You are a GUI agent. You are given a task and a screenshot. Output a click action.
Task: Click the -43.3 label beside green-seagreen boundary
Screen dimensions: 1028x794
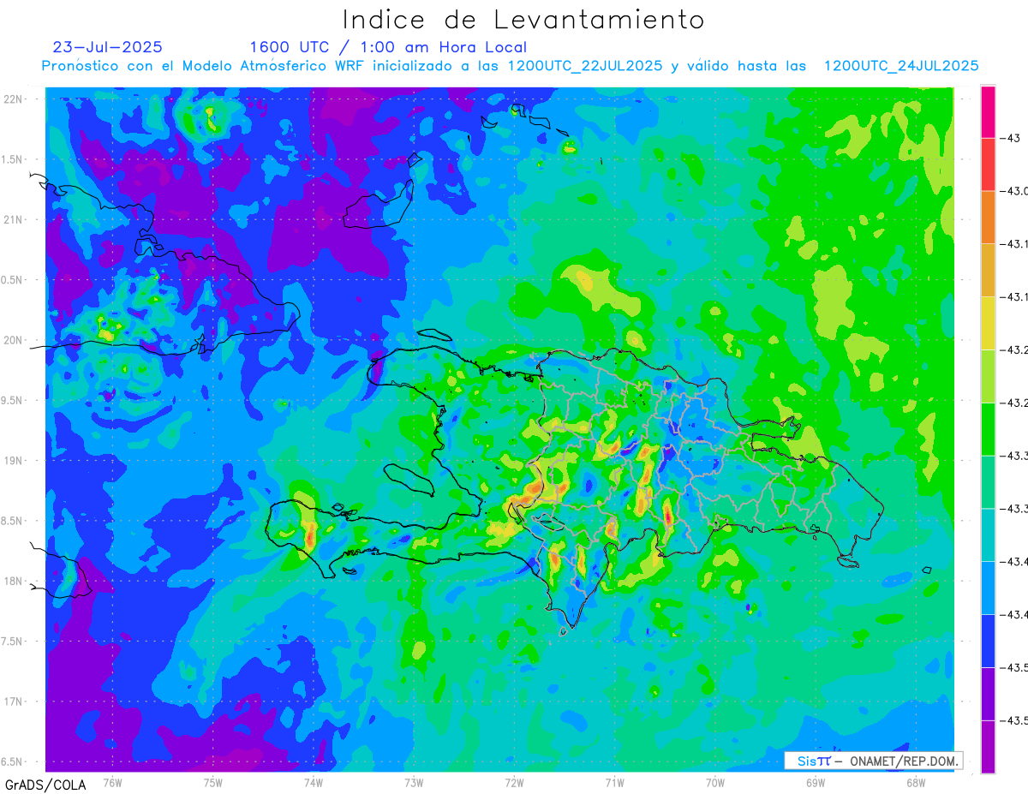tap(1014, 456)
